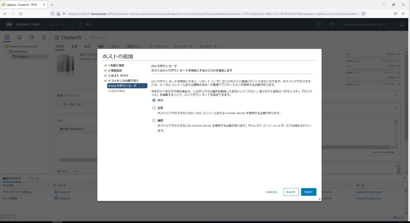Collapse the recent tasks panel chevrons
Screen dimensions: 410x223
click(405, 179)
